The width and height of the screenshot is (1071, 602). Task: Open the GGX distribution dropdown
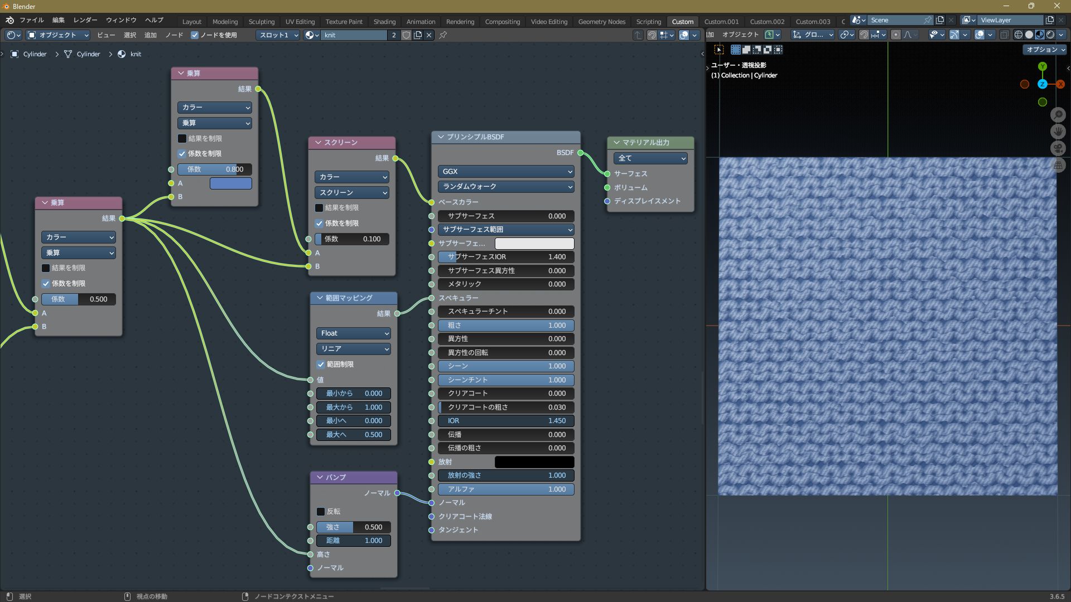coord(506,171)
